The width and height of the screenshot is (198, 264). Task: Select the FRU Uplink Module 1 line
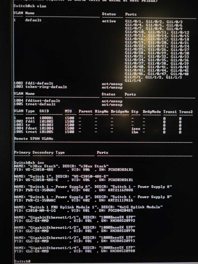point(88,207)
